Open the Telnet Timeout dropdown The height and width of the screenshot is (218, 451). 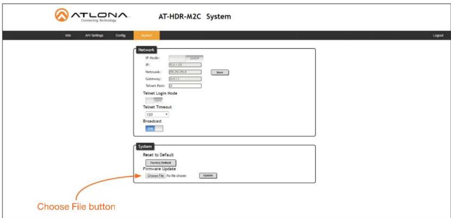click(157, 115)
